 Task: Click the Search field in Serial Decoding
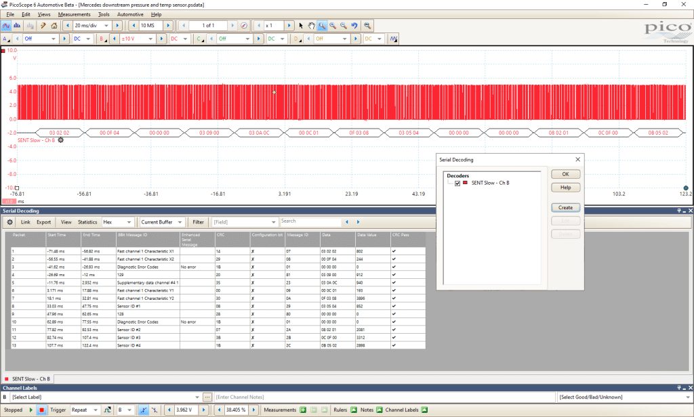[310, 221]
